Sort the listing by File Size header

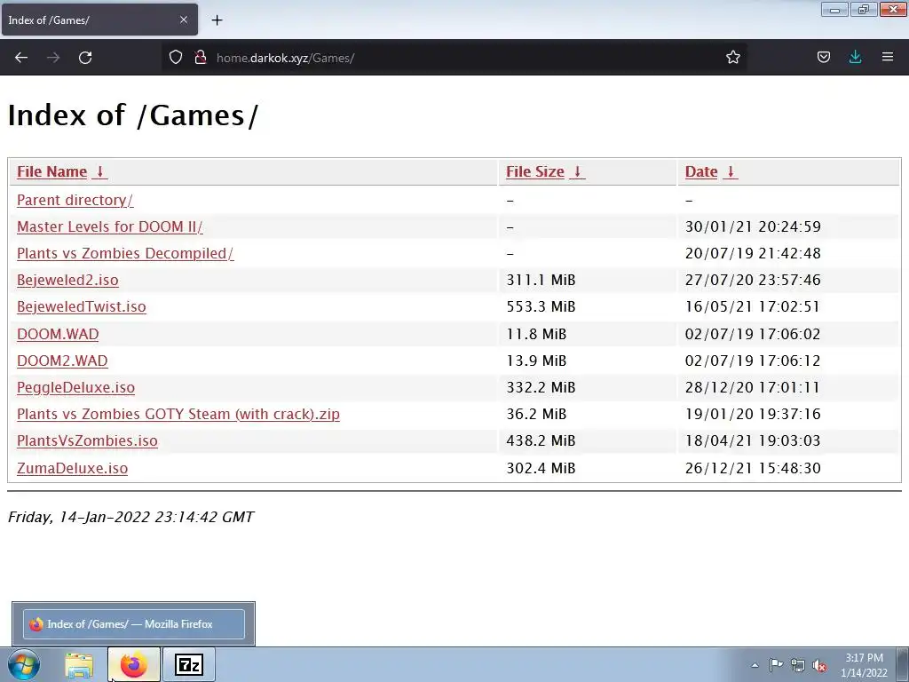click(x=535, y=171)
